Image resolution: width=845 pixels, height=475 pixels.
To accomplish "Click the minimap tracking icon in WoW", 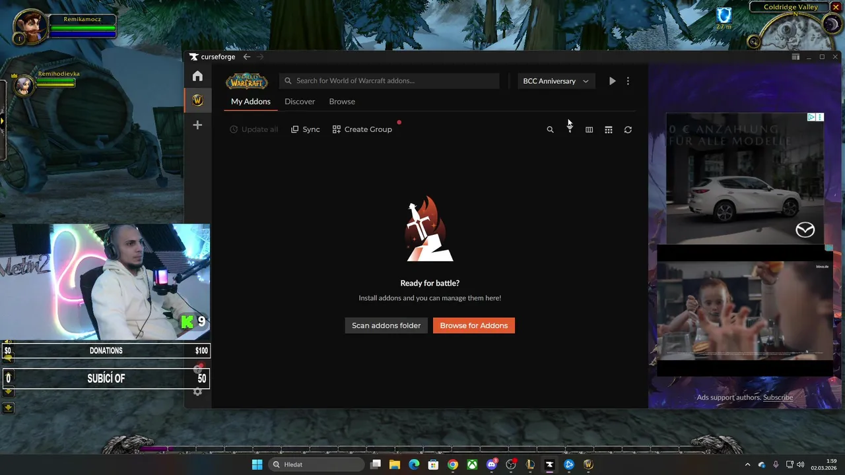I will pos(754,42).
